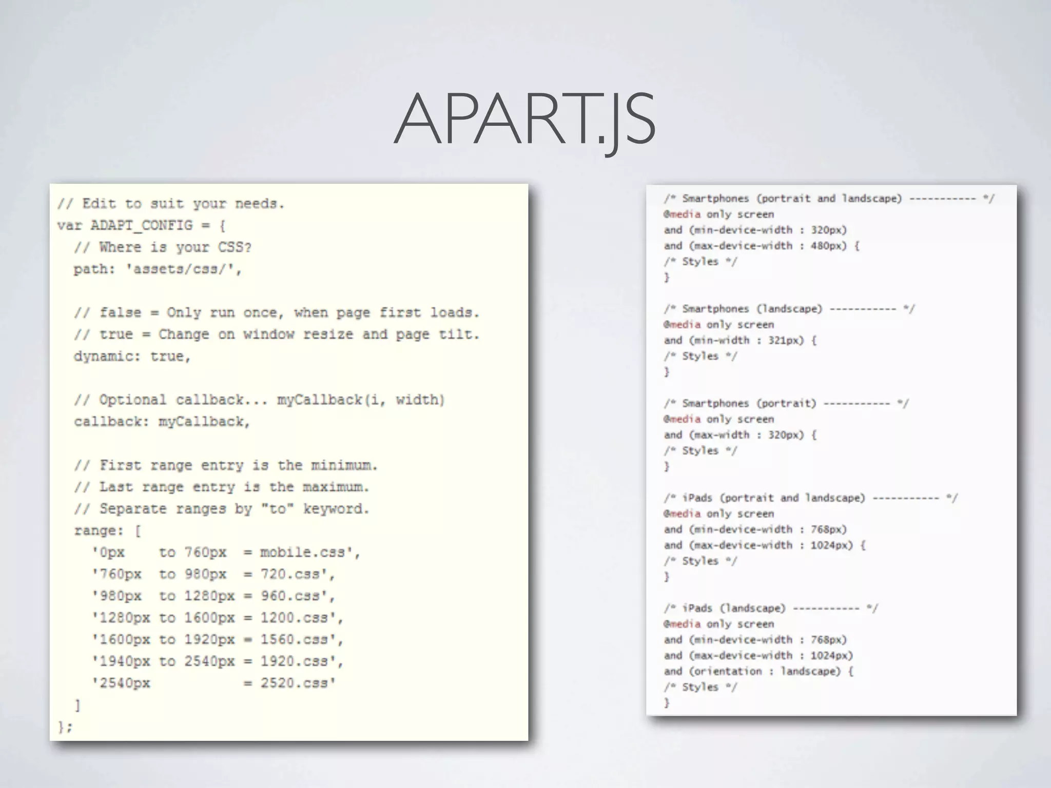This screenshot has height=788, width=1051.
Task: Click the comment starting '// true = Change on window resize'
Action: click(x=277, y=335)
